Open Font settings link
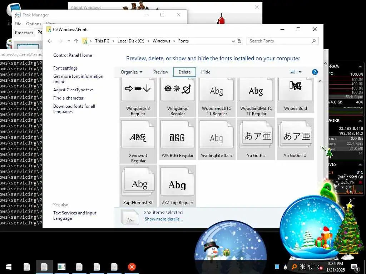 pyautogui.click(x=65, y=68)
